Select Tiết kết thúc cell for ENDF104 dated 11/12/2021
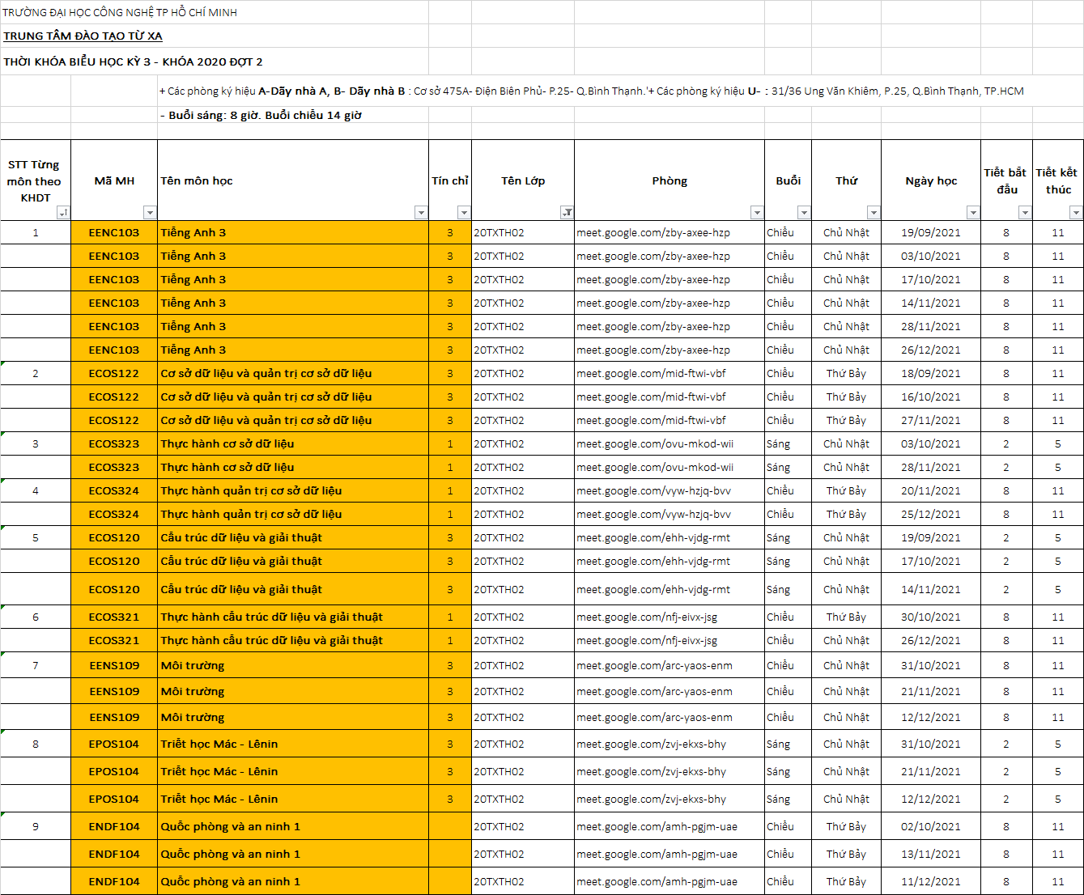Image resolution: width=1084 pixels, height=895 pixels. point(1058,882)
